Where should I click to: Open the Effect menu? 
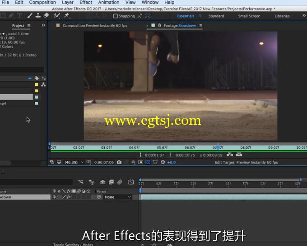click(86, 2)
